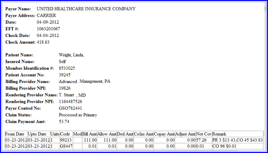Click the Member Identification number 8531025
The height and width of the screenshot is (153, 268).
click(x=67, y=68)
